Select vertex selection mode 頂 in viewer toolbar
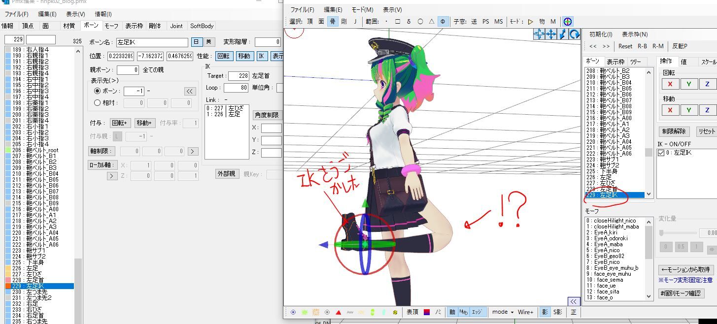717x324 pixels. [309, 22]
